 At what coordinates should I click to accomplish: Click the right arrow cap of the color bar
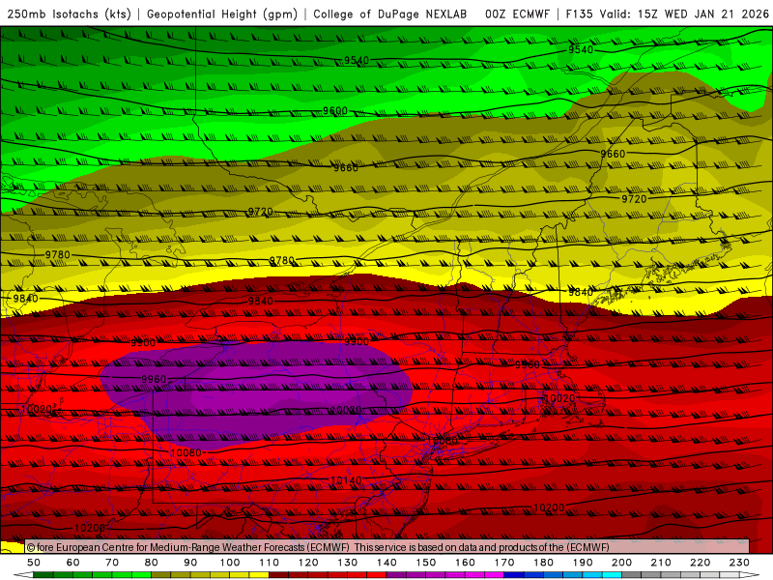click(x=749, y=575)
